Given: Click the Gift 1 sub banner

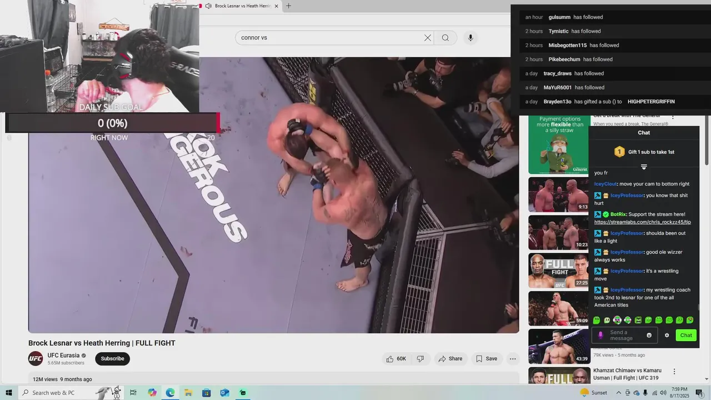Looking at the screenshot, I should 644,152.
